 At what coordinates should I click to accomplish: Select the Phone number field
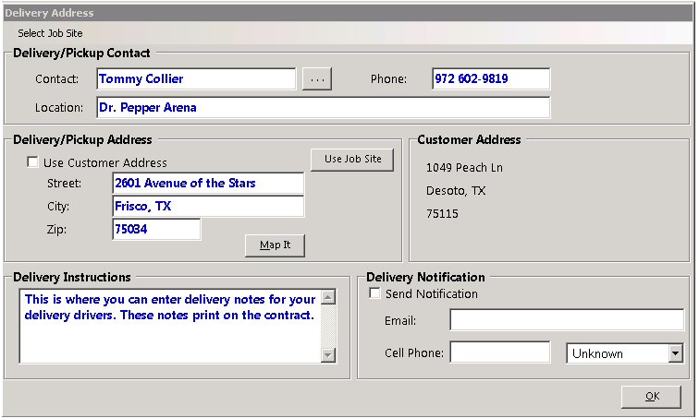pos(490,79)
